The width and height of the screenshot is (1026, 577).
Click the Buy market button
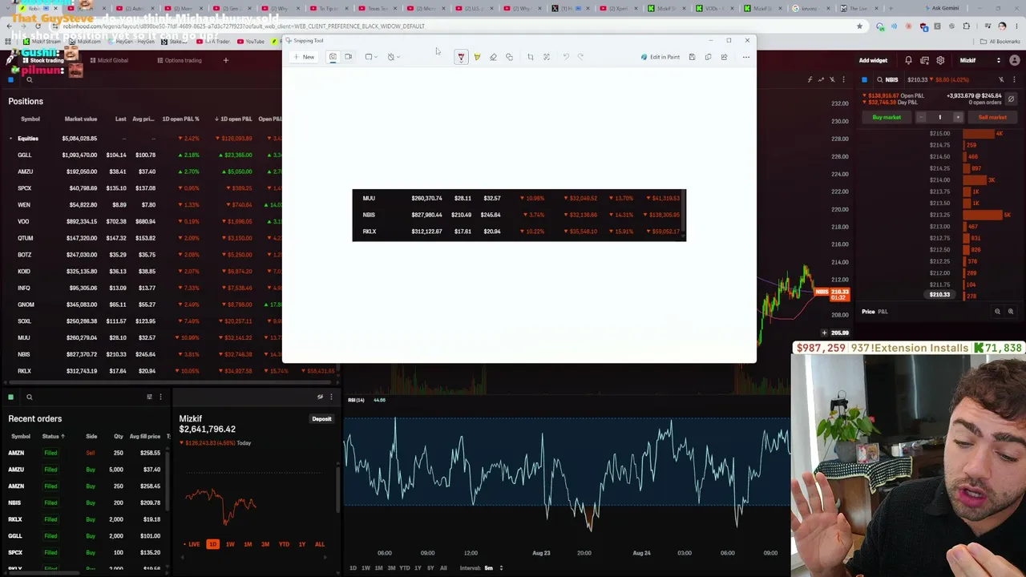tap(887, 117)
